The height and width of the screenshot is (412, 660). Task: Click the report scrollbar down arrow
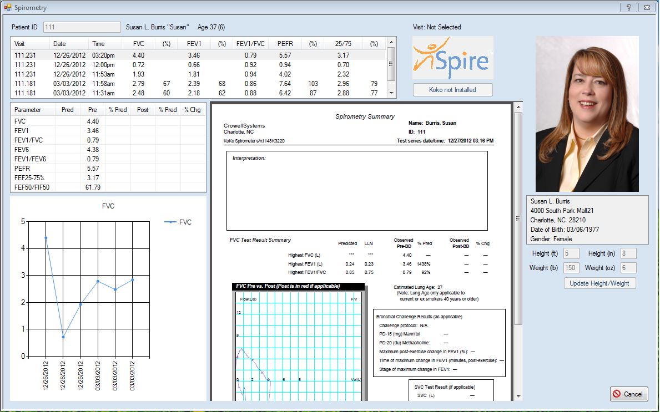pos(518,396)
